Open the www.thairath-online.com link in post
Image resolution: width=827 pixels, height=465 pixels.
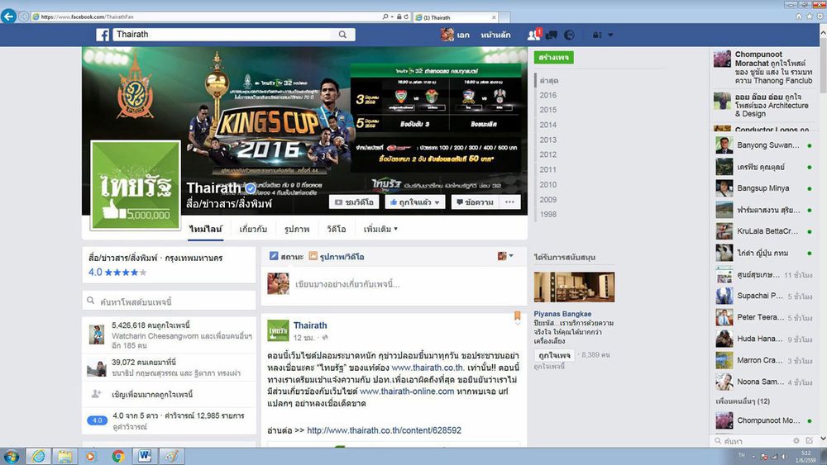coord(407,391)
